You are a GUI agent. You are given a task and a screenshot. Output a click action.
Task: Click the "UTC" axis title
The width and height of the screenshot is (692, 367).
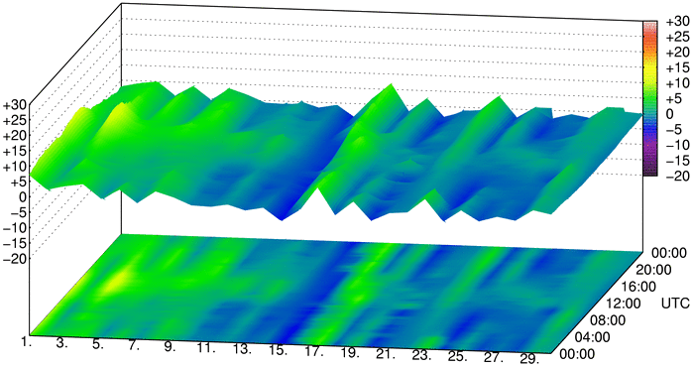(x=675, y=304)
